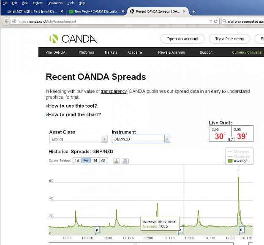
Task: Open Platforms navigation item
Action: coord(86,52)
